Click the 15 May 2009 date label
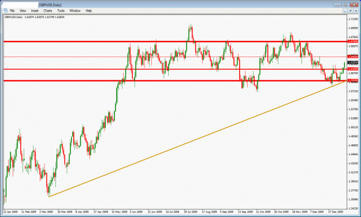The height and width of the screenshot is (217, 361). [120, 211]
